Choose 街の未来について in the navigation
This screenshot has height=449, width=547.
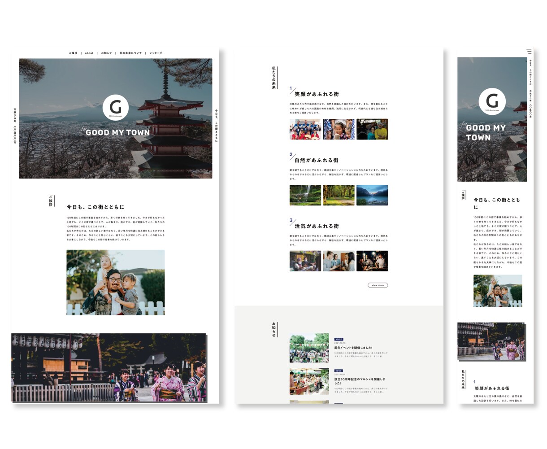tap(130, 53)
